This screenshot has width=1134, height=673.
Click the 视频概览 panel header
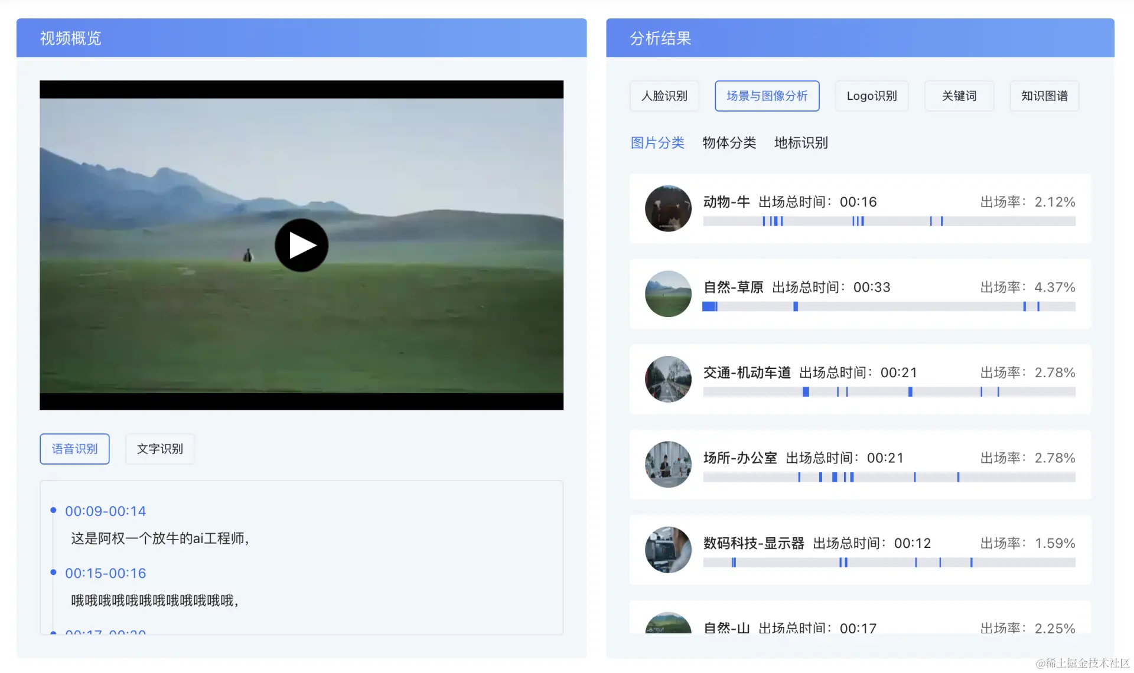tap(301, 38)
